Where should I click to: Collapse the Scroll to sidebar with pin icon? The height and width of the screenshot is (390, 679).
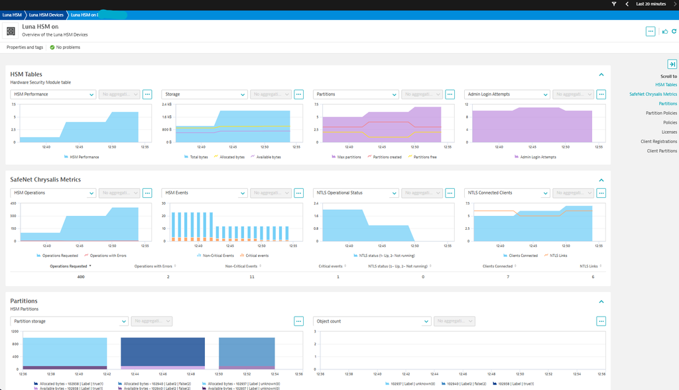672,64
